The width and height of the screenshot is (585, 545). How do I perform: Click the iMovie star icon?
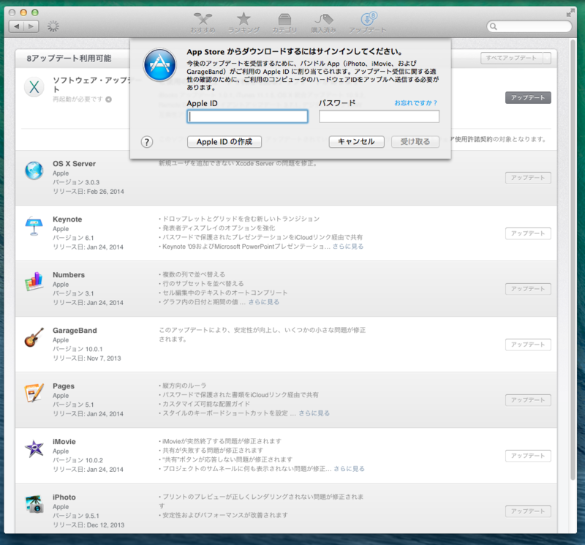pyautogui.click(x=34, y=448)
